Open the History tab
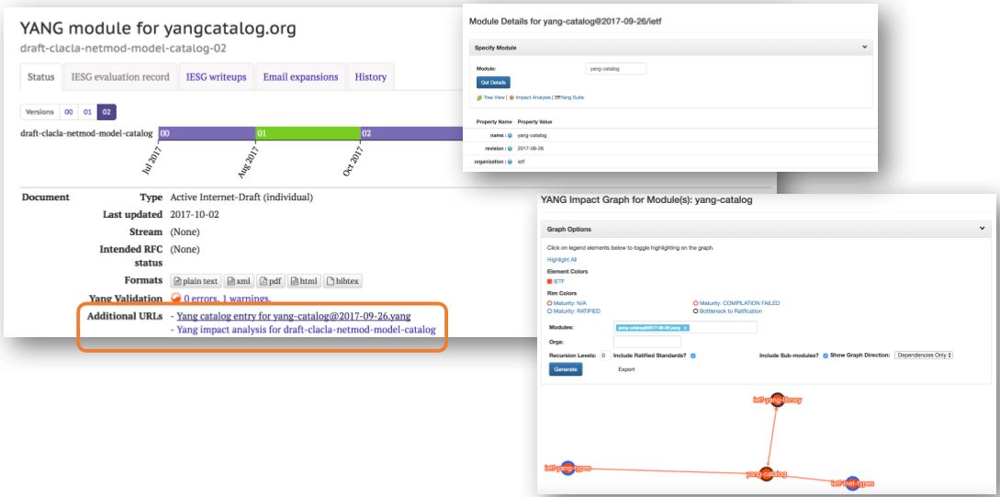 click(371, 77)
